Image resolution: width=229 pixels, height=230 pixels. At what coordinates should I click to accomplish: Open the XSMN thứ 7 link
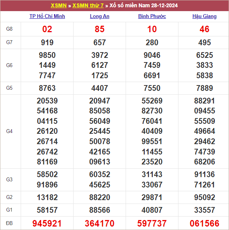(88, 6)
